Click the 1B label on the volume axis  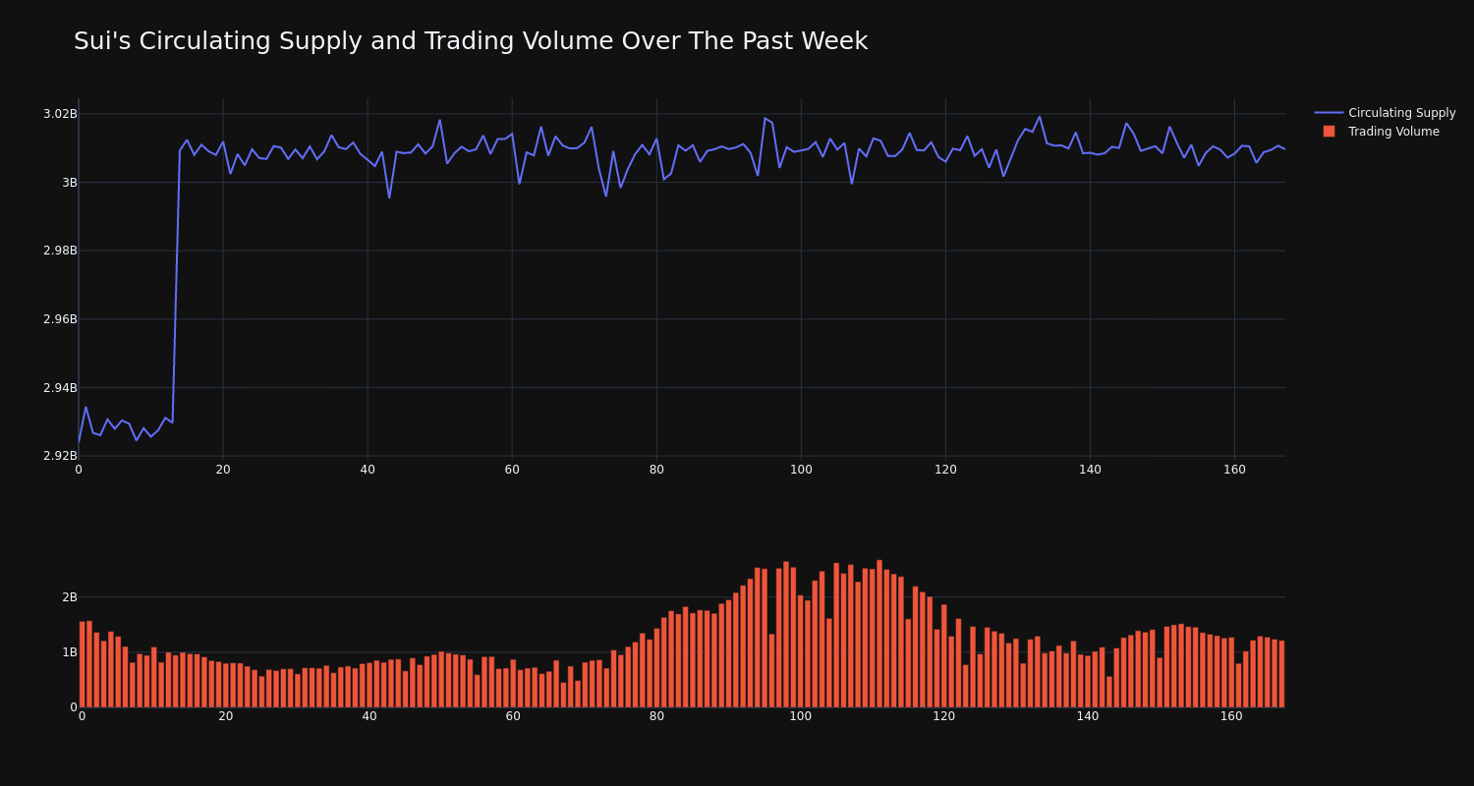pyautogui.click(x=69, y=652)
